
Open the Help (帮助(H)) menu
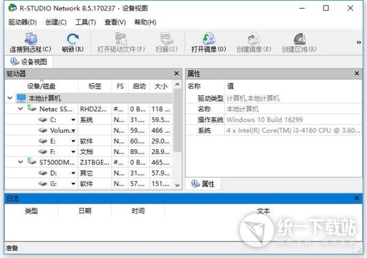(x=145, y=22)
